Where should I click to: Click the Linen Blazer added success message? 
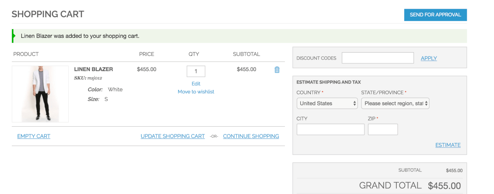(x=80, y=36)
